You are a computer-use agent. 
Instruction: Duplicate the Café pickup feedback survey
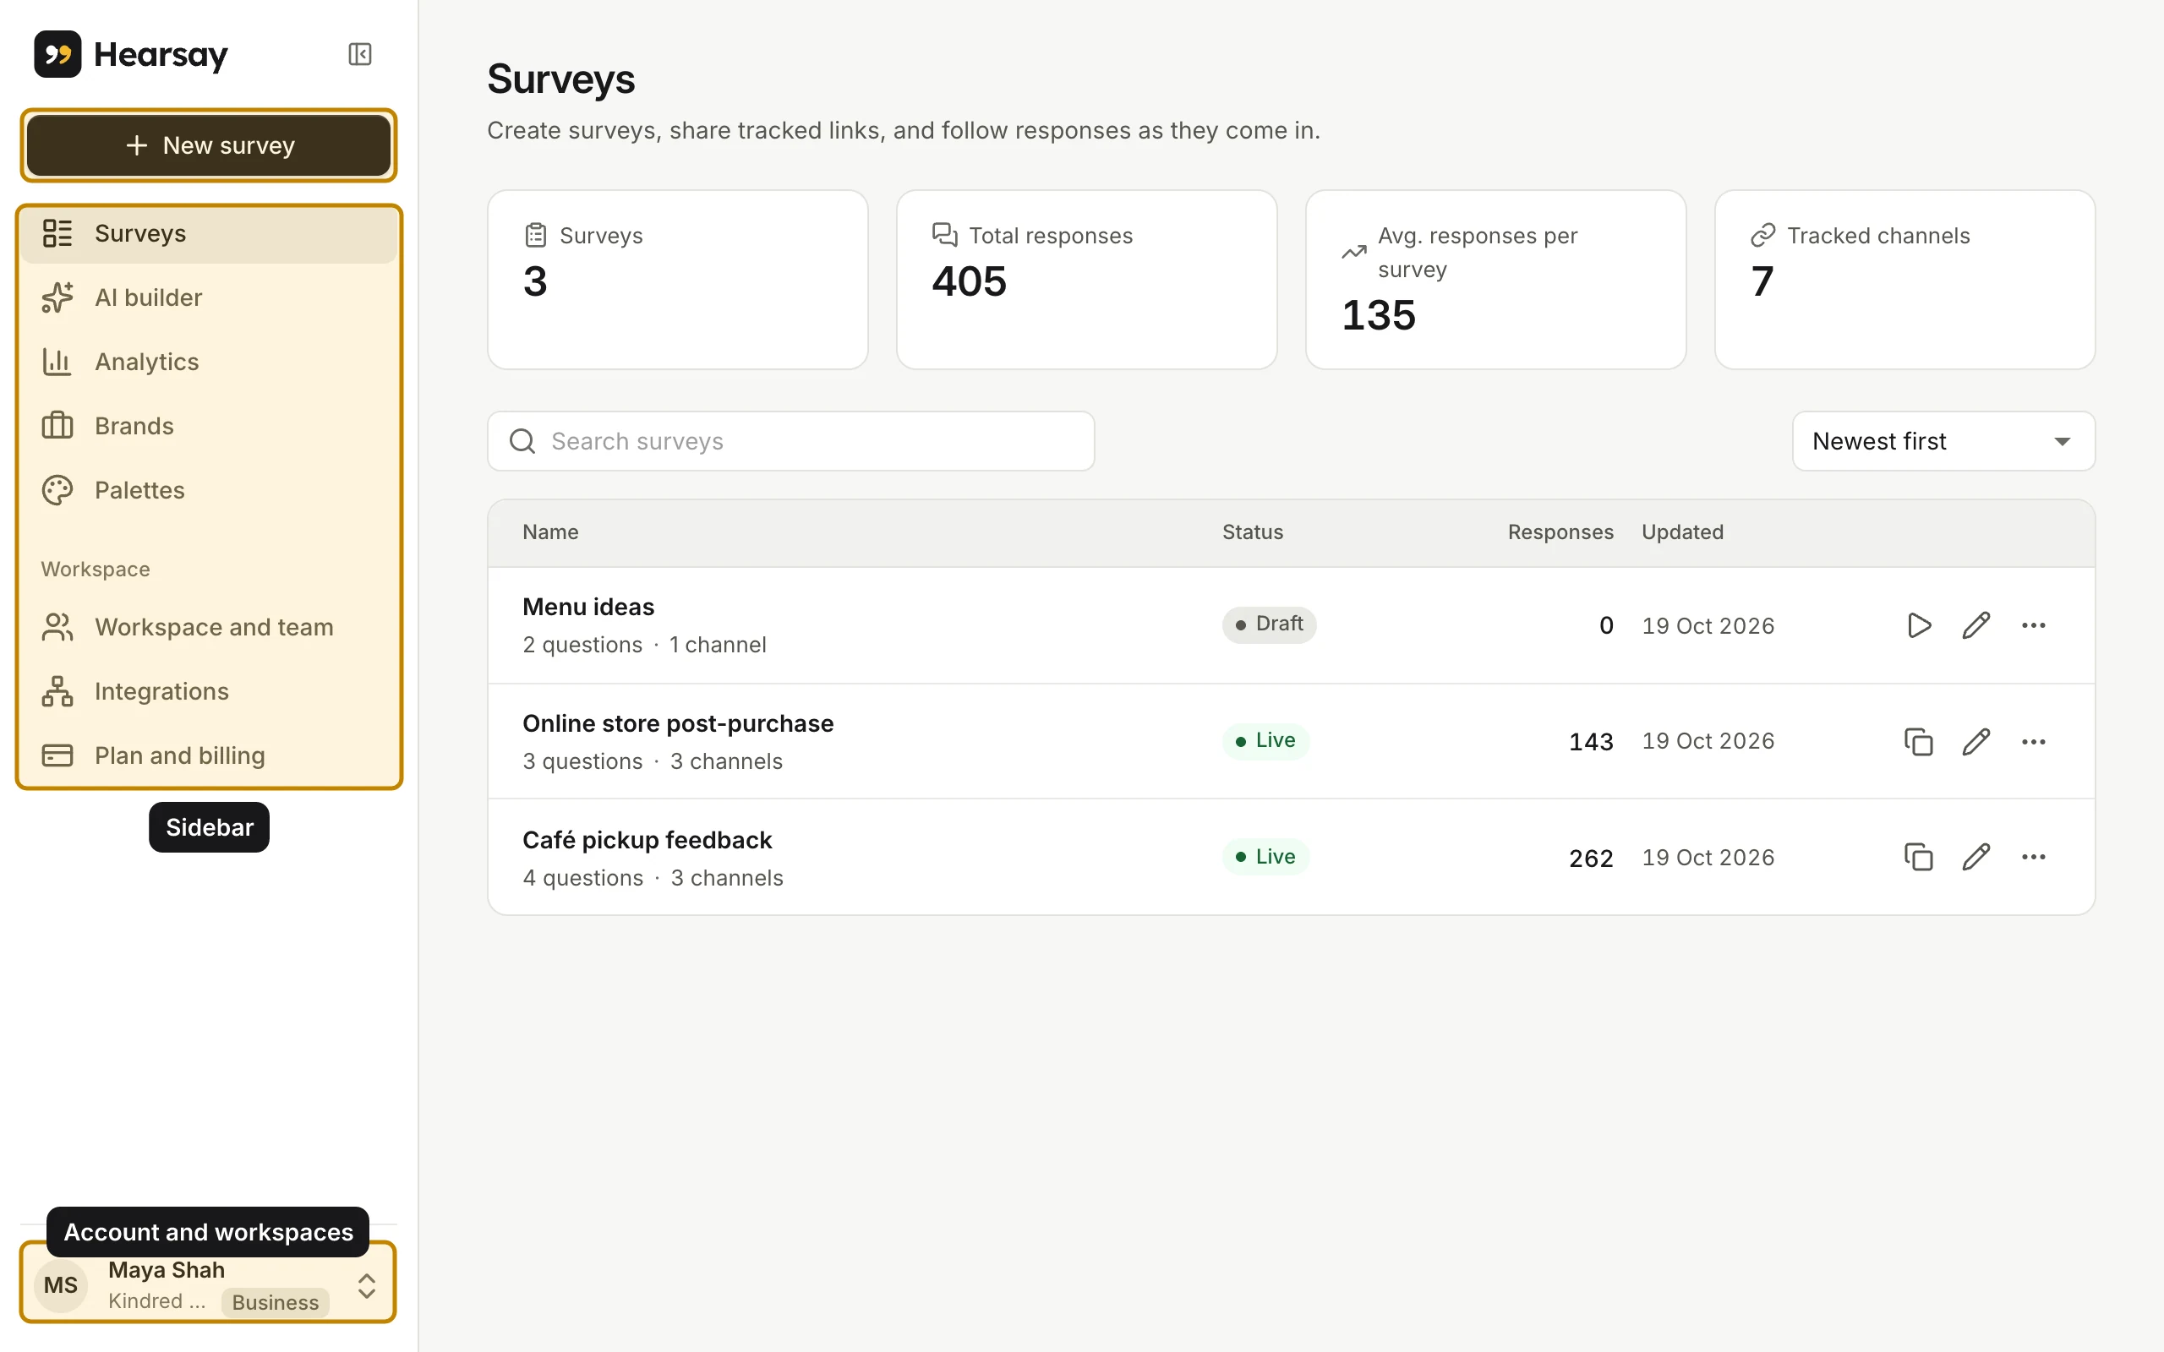1919,857
